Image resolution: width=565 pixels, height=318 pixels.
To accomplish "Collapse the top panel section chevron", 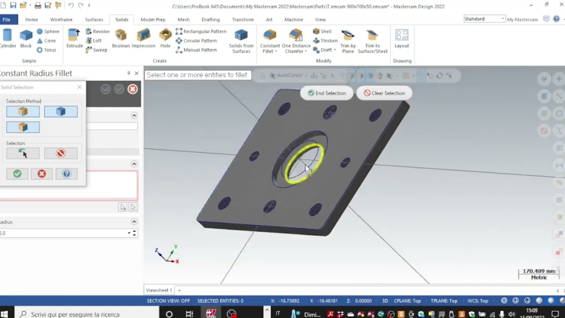I will (134, 116).
